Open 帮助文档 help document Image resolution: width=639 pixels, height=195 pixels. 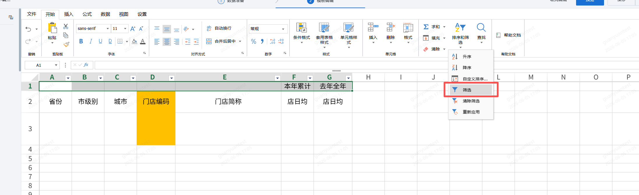(508, 35)
